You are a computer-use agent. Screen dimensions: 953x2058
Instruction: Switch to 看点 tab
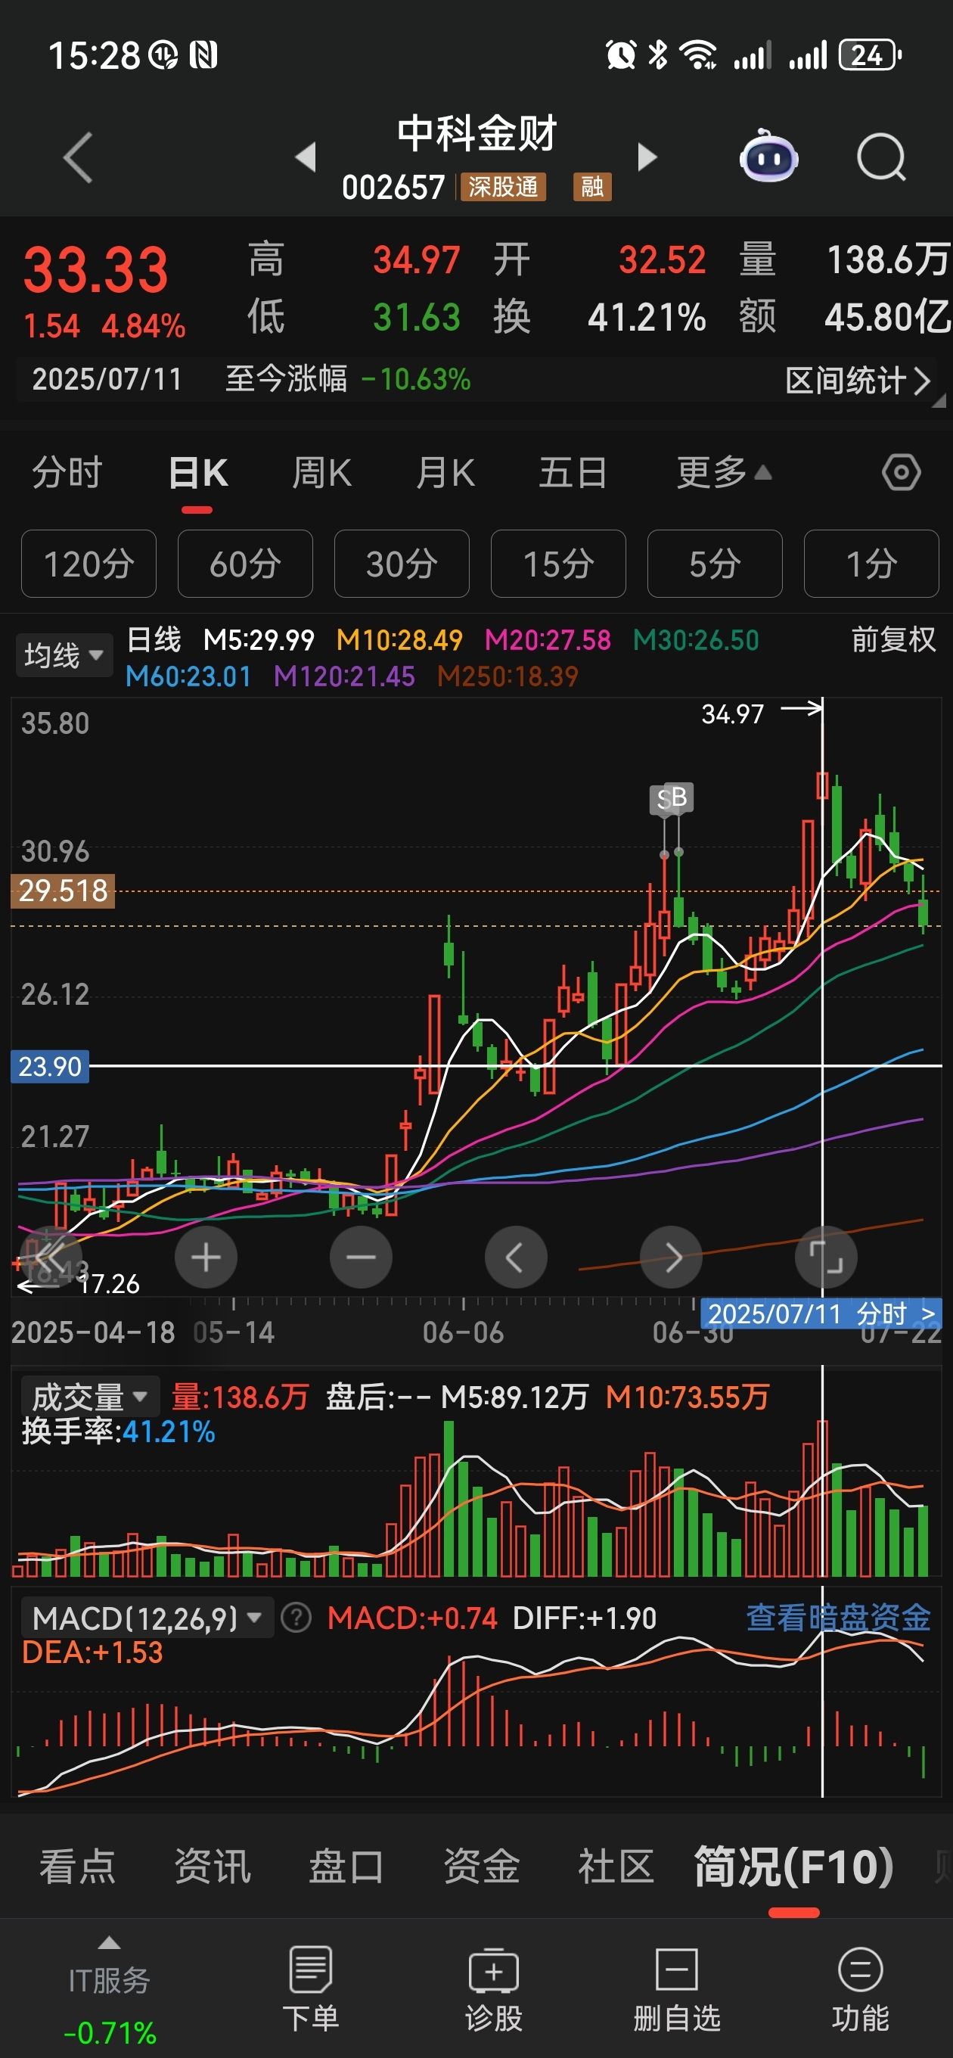tap(77, 1867)
